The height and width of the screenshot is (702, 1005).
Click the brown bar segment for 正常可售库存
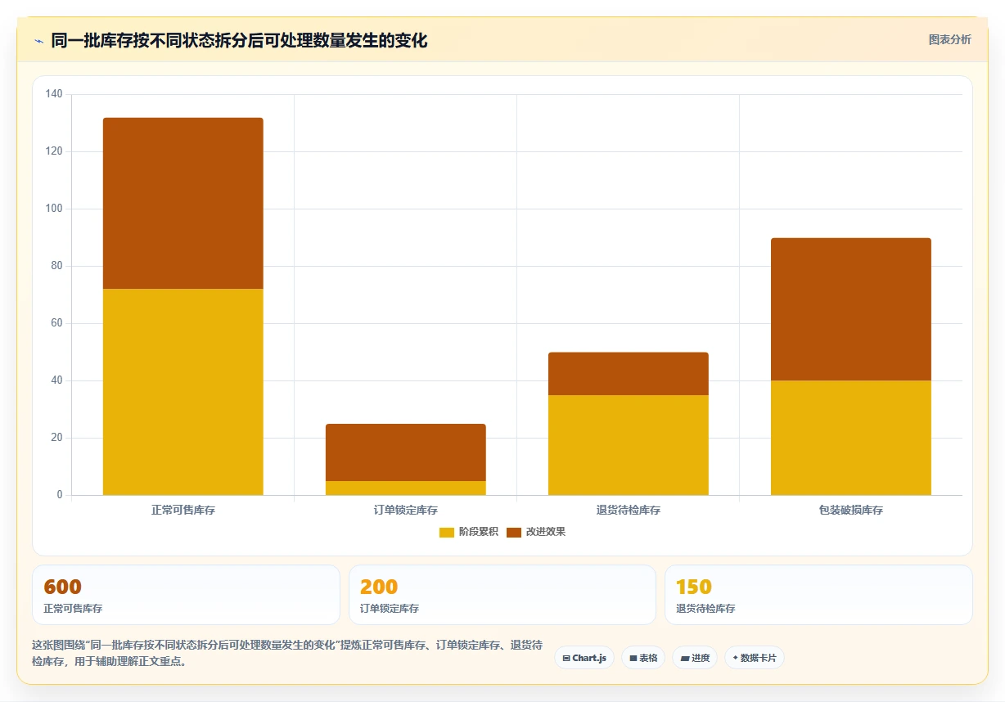(x=183, y=203)
